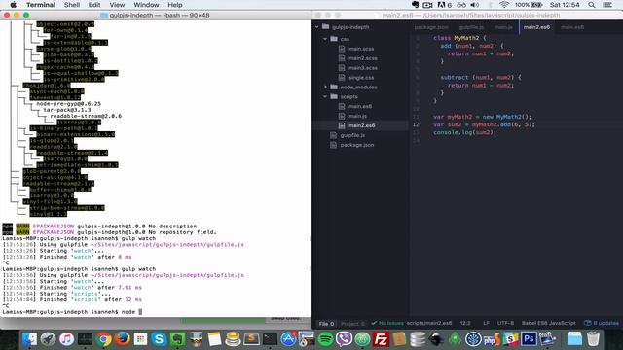
Task: Expand the node_modules folder
Action: pos(325,87)
